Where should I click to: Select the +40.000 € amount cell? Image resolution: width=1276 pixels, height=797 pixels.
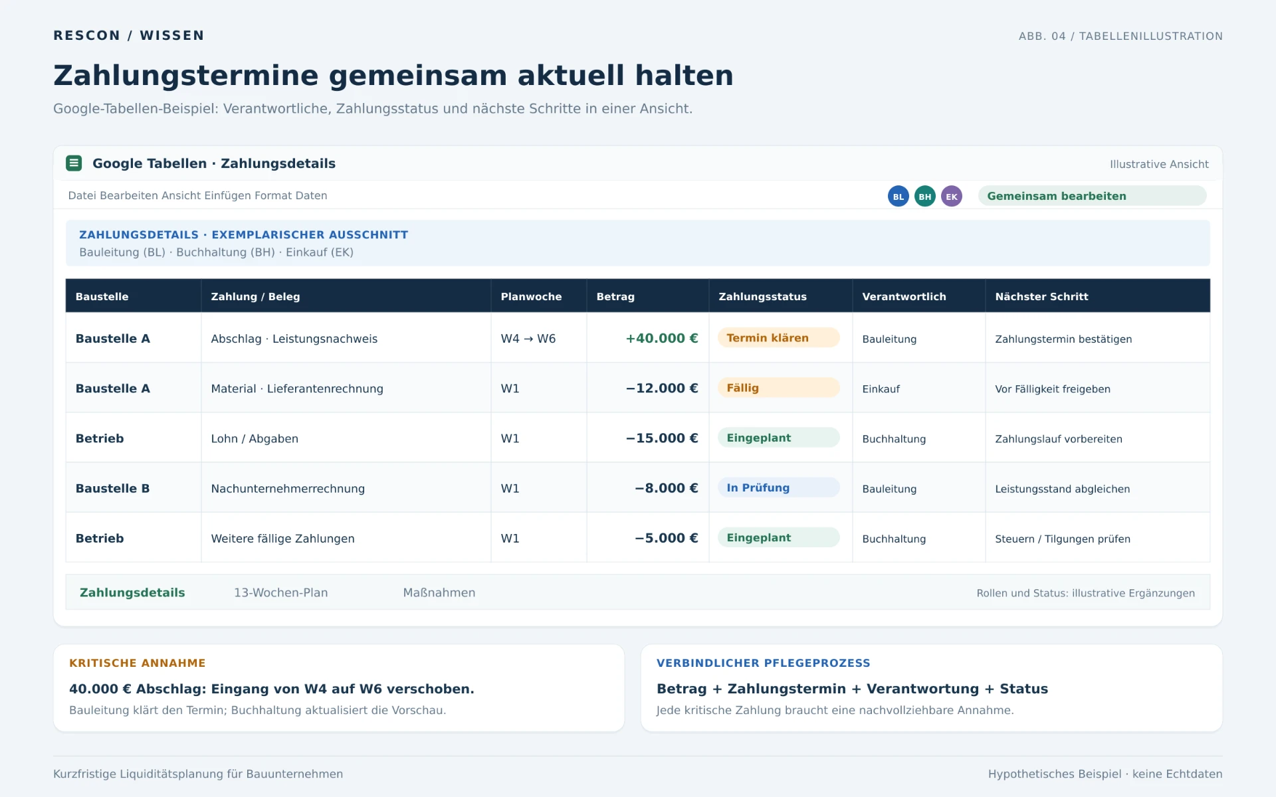(x=648, y=338)
